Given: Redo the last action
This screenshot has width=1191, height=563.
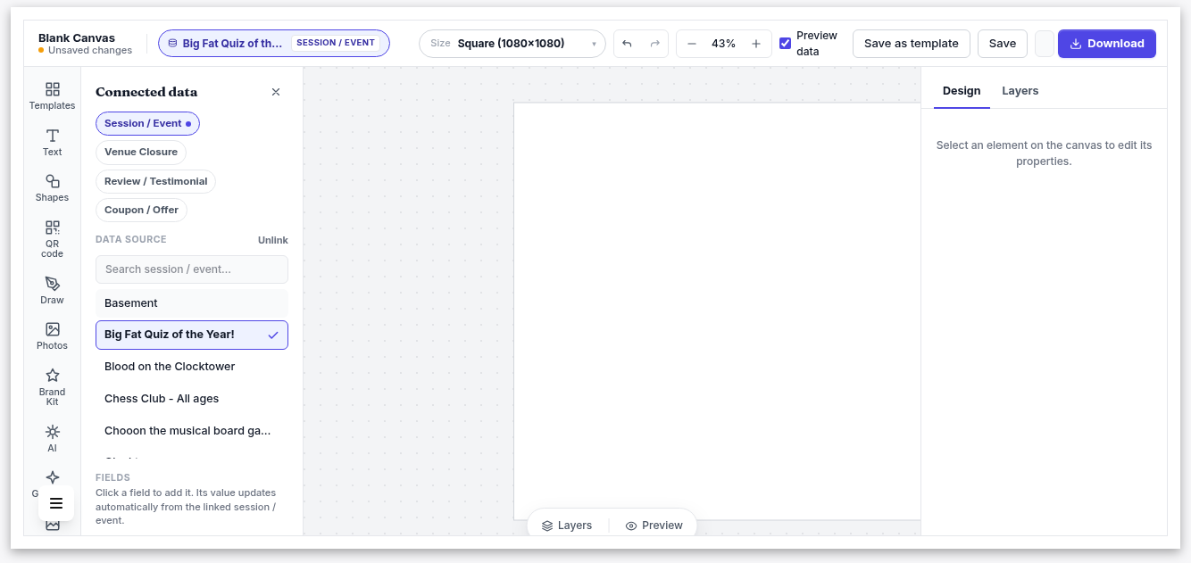Looking at the screenshot, I should [x=654, y=44].
